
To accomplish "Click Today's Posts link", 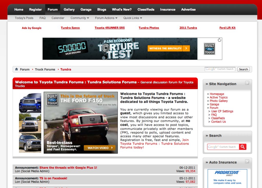I will click(24, 18).
